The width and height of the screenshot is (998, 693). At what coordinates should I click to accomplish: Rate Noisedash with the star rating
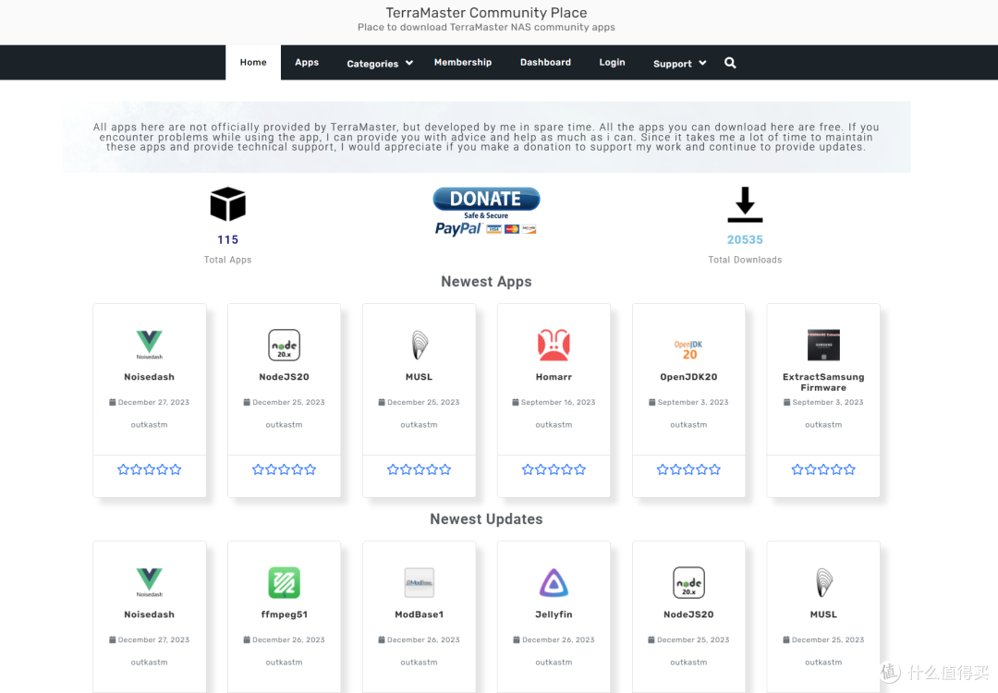point(149,469)
